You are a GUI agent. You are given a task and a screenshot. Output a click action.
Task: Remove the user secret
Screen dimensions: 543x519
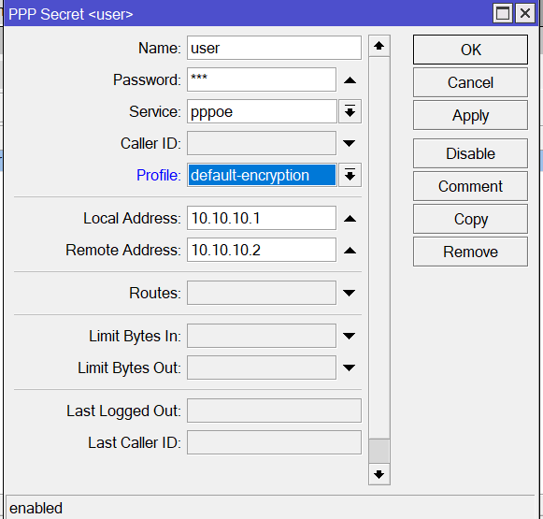470,252
